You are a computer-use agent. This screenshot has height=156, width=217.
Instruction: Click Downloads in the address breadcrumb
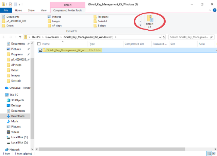[52, 37]
